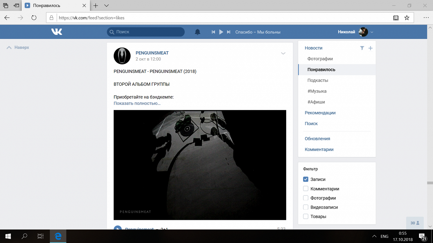Enable the Видеозаписи filter
Screen dimensions: 433x243
[306, 207]
